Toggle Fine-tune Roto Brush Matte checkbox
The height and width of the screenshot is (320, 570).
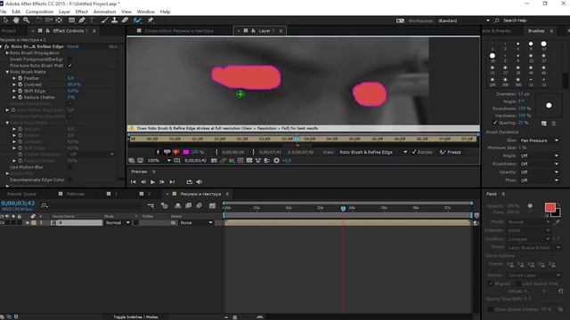coord(69,66)
